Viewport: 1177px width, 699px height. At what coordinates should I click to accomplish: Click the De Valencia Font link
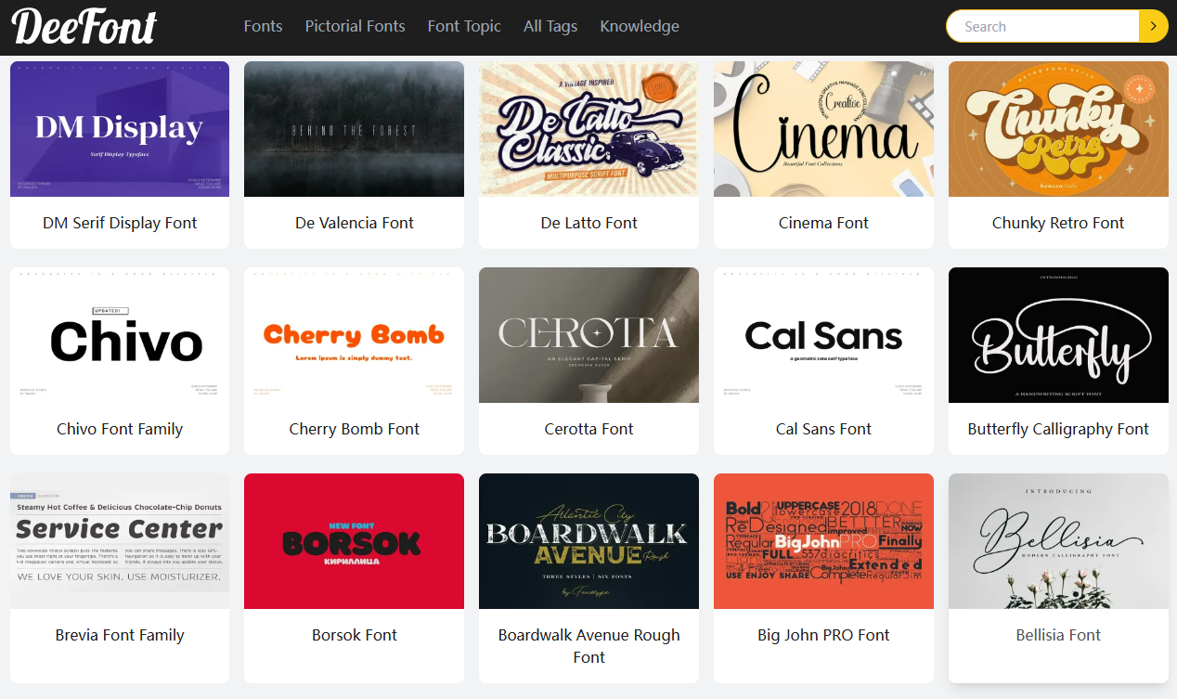point(355,223)
